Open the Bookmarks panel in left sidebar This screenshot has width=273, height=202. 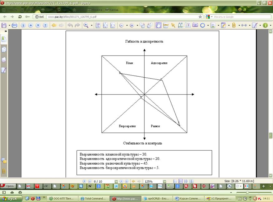coord(4,39)
